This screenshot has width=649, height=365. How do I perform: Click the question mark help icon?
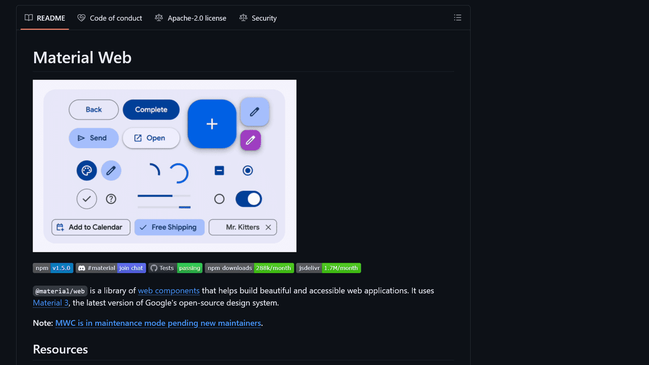(x=111, y=199)
